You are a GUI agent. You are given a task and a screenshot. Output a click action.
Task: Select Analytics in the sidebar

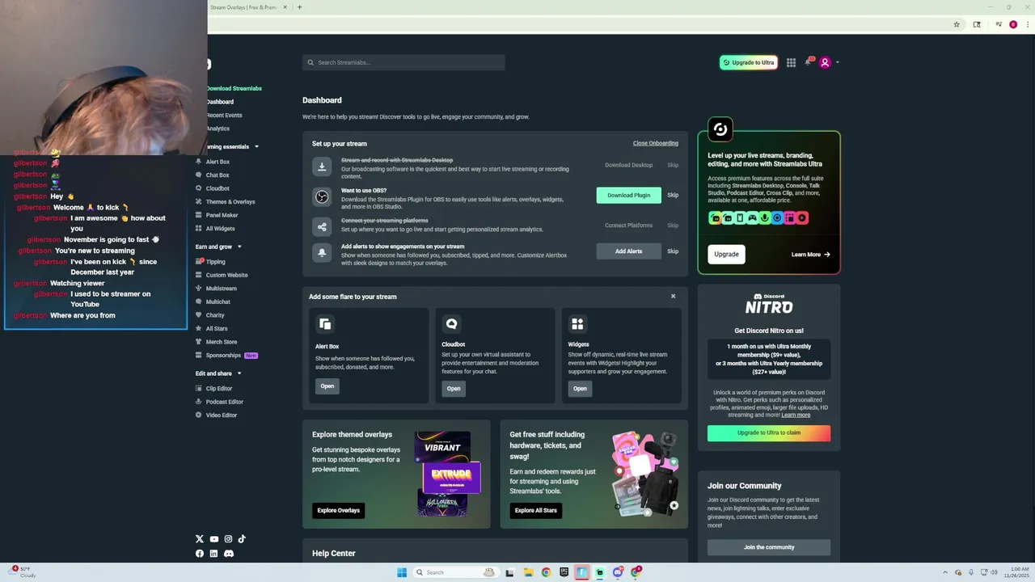click(x=218, y=129)
